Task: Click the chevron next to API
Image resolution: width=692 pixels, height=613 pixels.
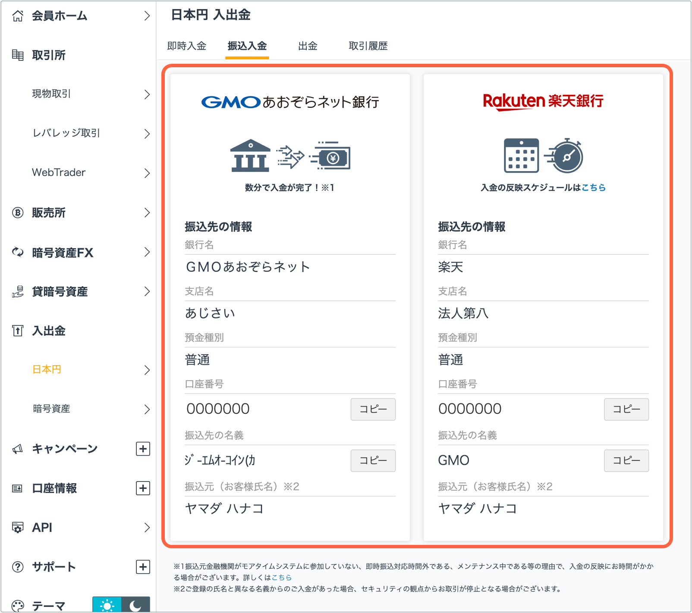Action: (147, 528)
